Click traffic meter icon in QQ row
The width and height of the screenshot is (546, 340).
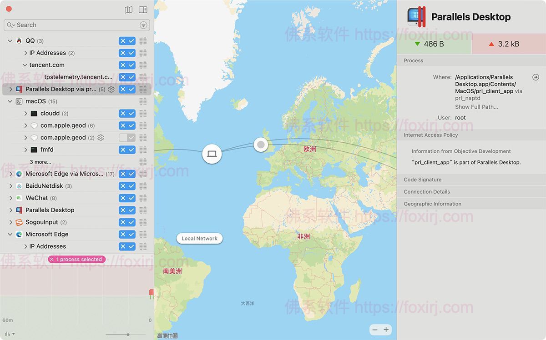pyautogui.click(x=143, y=41)
